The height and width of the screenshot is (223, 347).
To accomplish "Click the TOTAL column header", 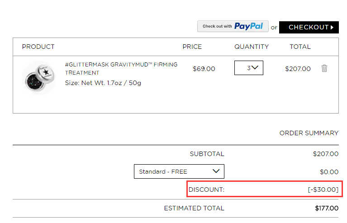I will [x=300, y=47].
